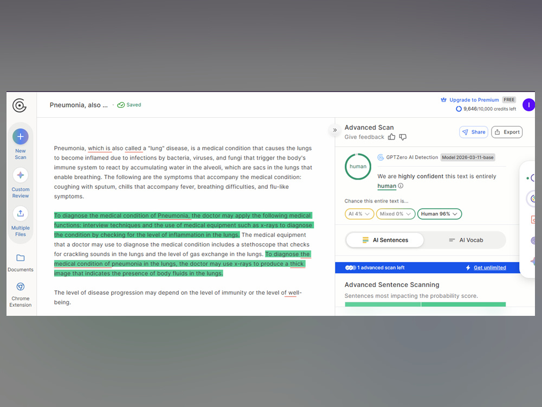Expand the Mixed 0% dropdown
Viewport: 542px width, 407px height.
[396, 214]
